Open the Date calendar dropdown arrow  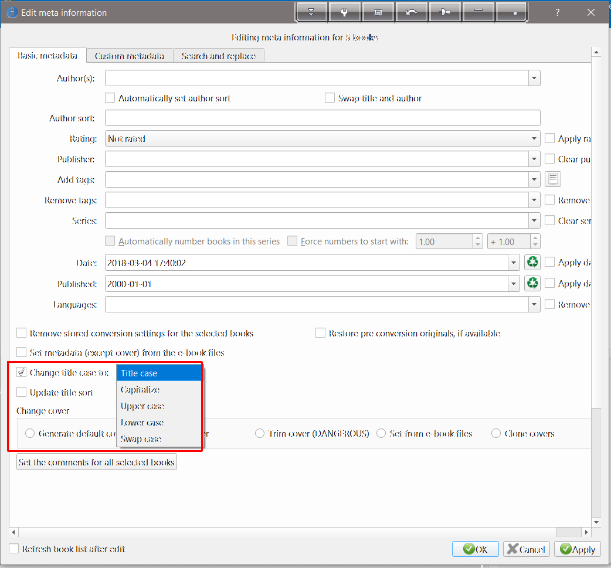pos(514,263)
